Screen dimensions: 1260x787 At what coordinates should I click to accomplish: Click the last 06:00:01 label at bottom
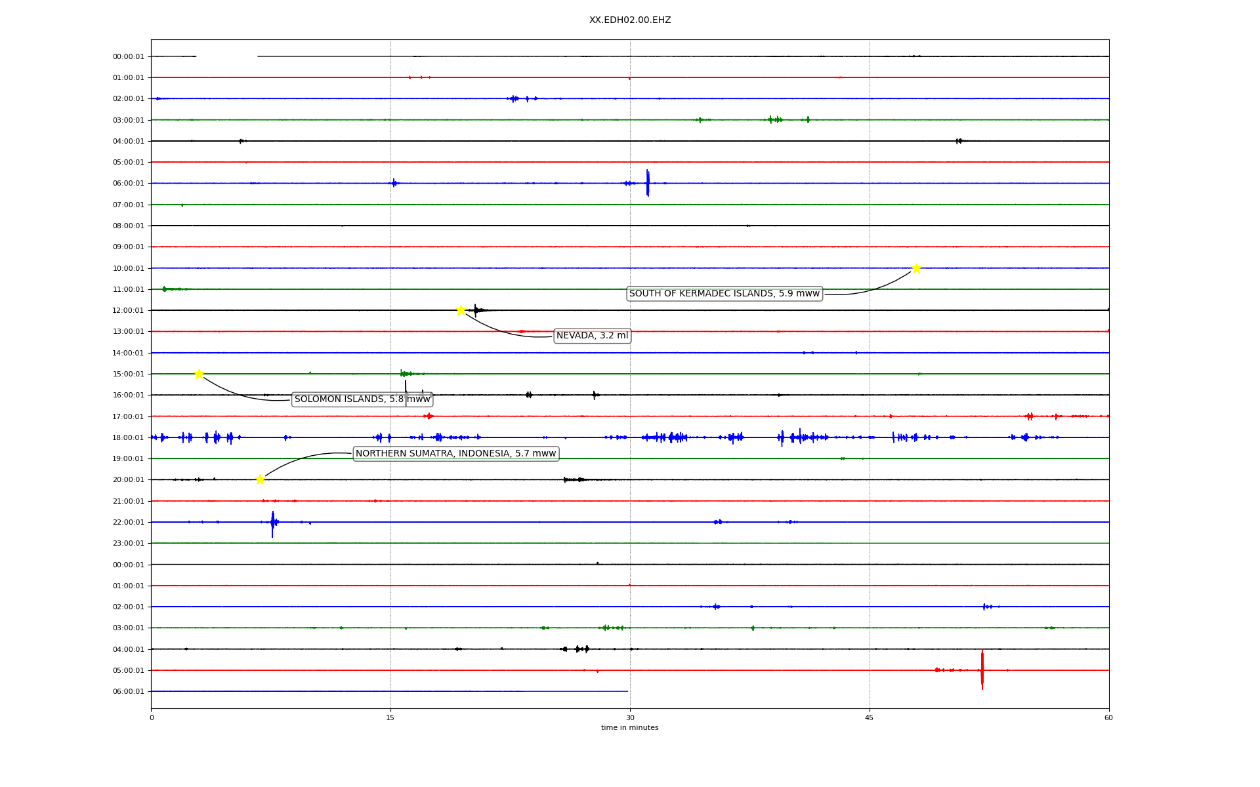point(128,691)
